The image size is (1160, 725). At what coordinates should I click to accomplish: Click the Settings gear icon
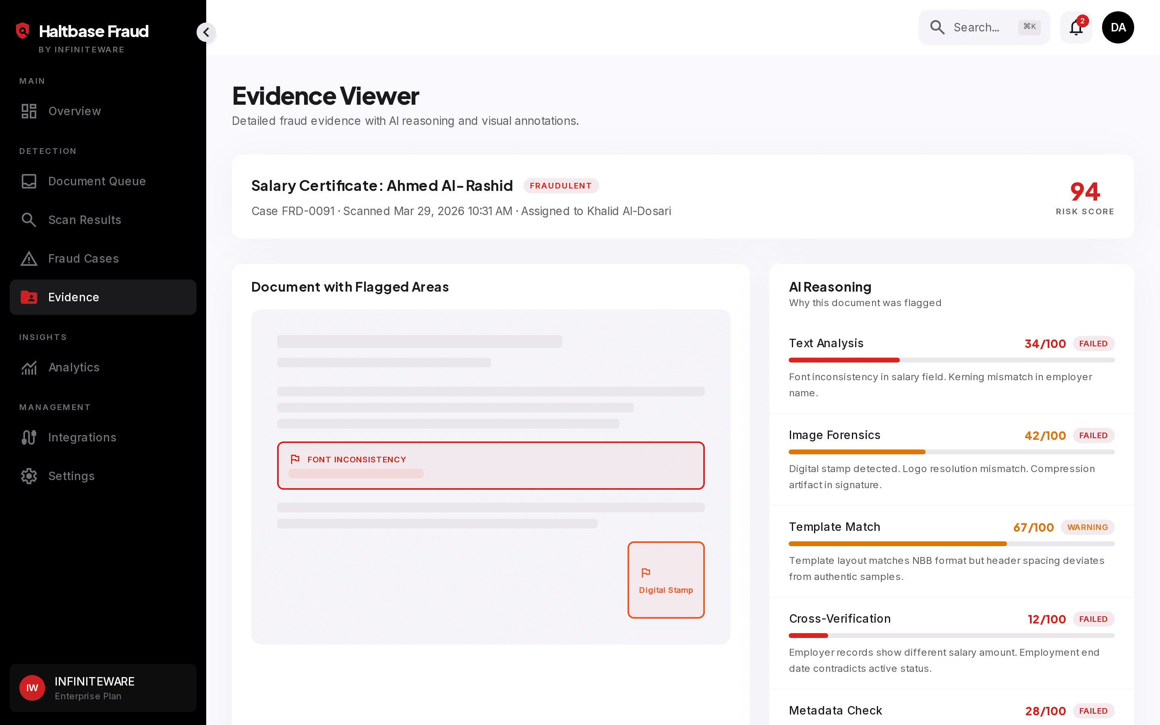coord(29,476)
